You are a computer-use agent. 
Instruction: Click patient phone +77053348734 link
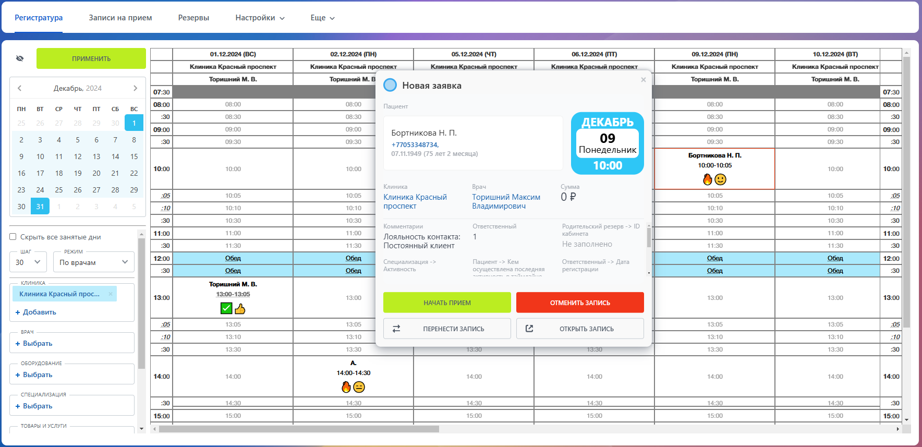[415, 145]
